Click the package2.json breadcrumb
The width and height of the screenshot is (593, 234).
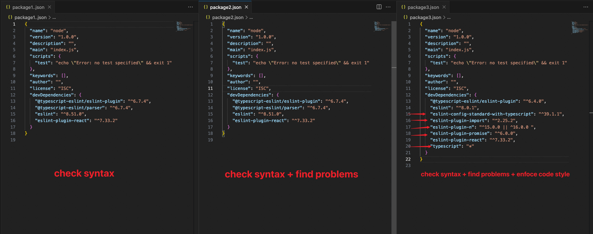[228, 18]
